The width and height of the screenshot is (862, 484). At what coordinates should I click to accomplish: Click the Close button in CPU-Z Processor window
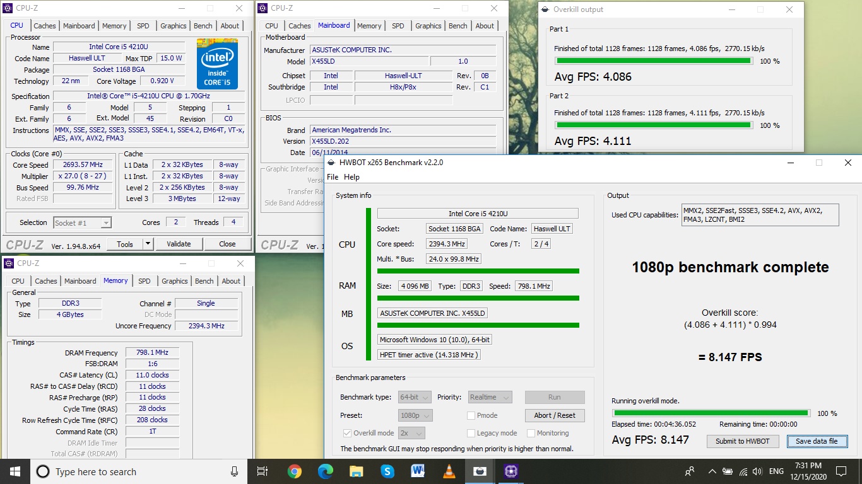(227, 244)
